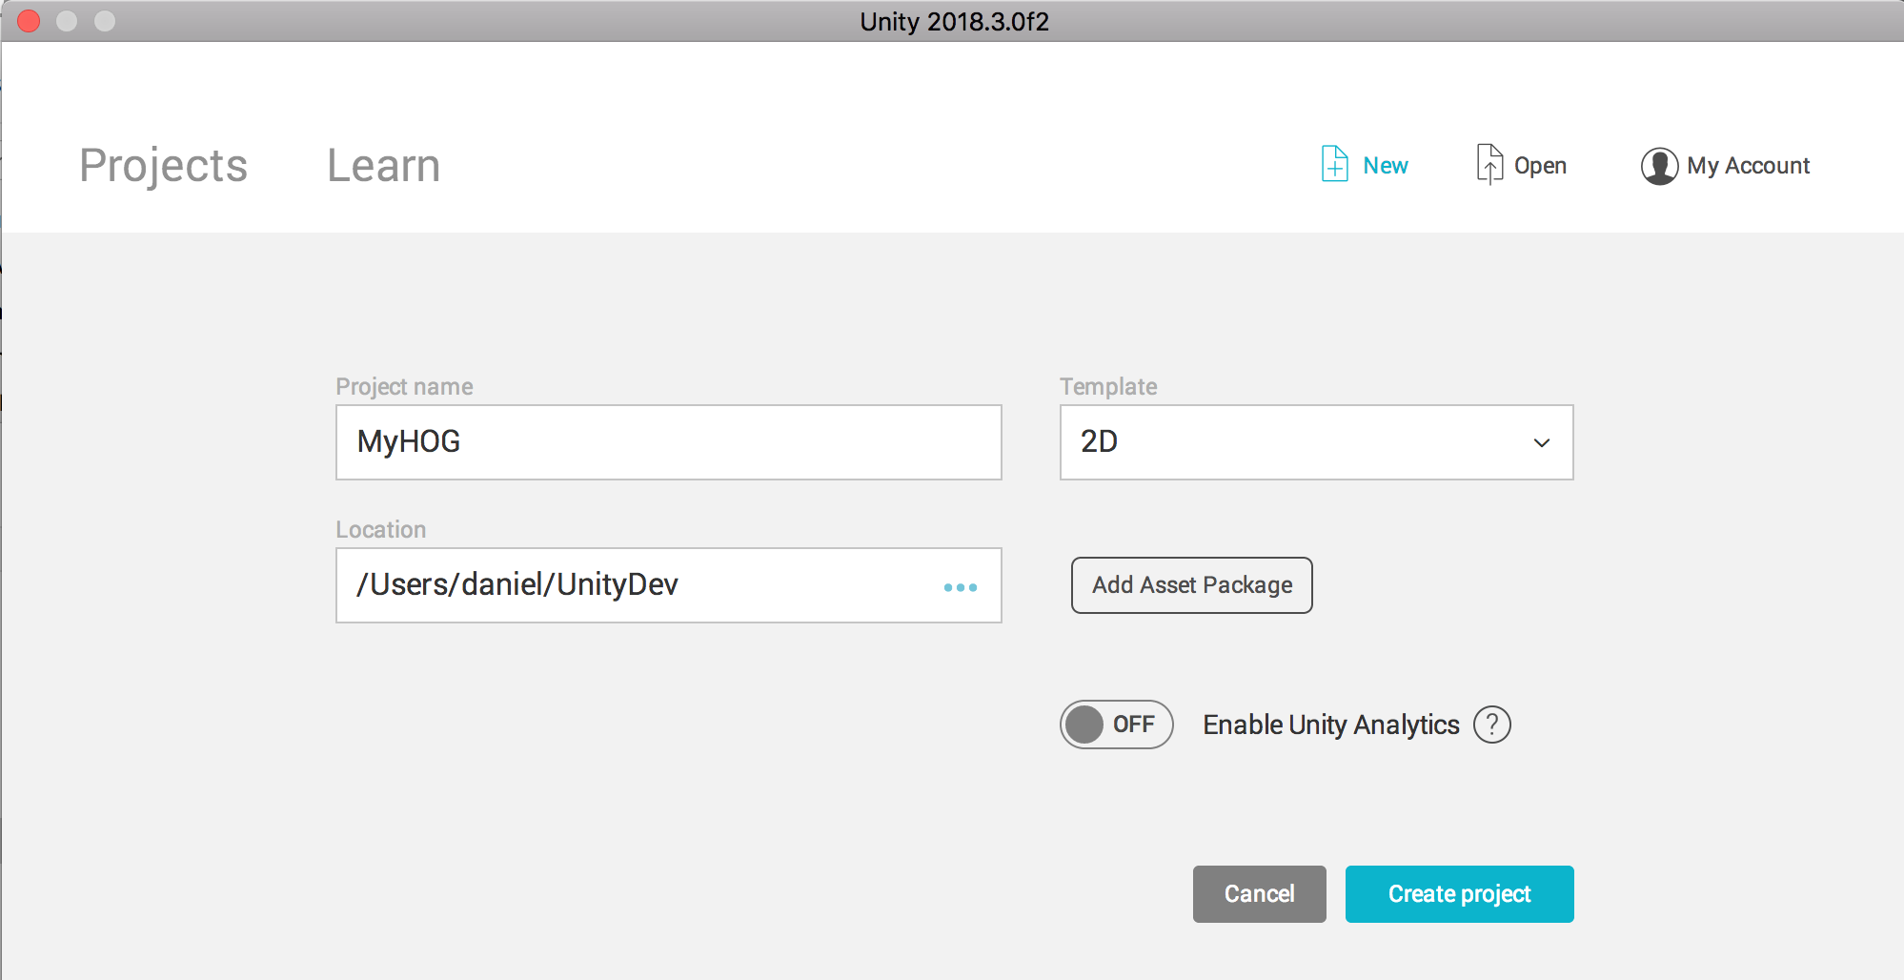Image resolution: width=1904 pixels, height=980 pixels.
Task: Click the Project name field containing MyHOG
Action: click(x=668, y=442)
